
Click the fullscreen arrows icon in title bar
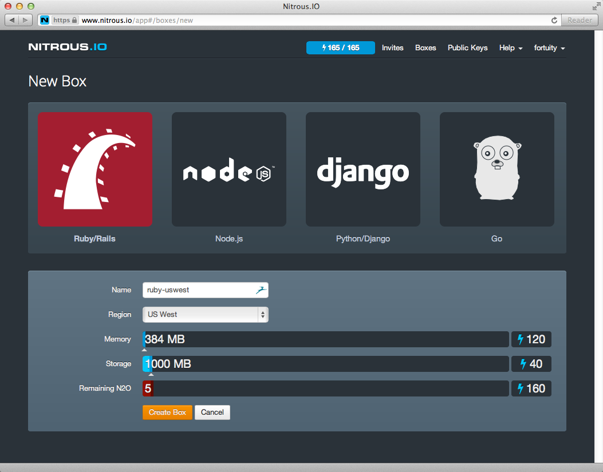(x=596, y=6)
